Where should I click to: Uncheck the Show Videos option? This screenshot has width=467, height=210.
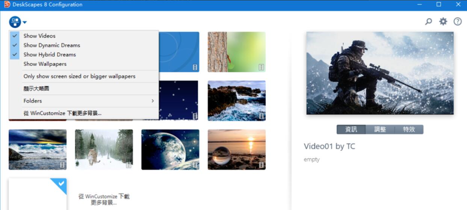[x=39, y=36]
